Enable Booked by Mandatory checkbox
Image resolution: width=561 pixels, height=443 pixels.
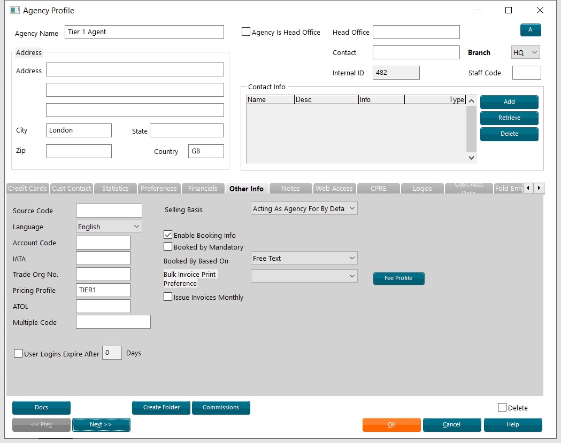(x=168, y=247)
